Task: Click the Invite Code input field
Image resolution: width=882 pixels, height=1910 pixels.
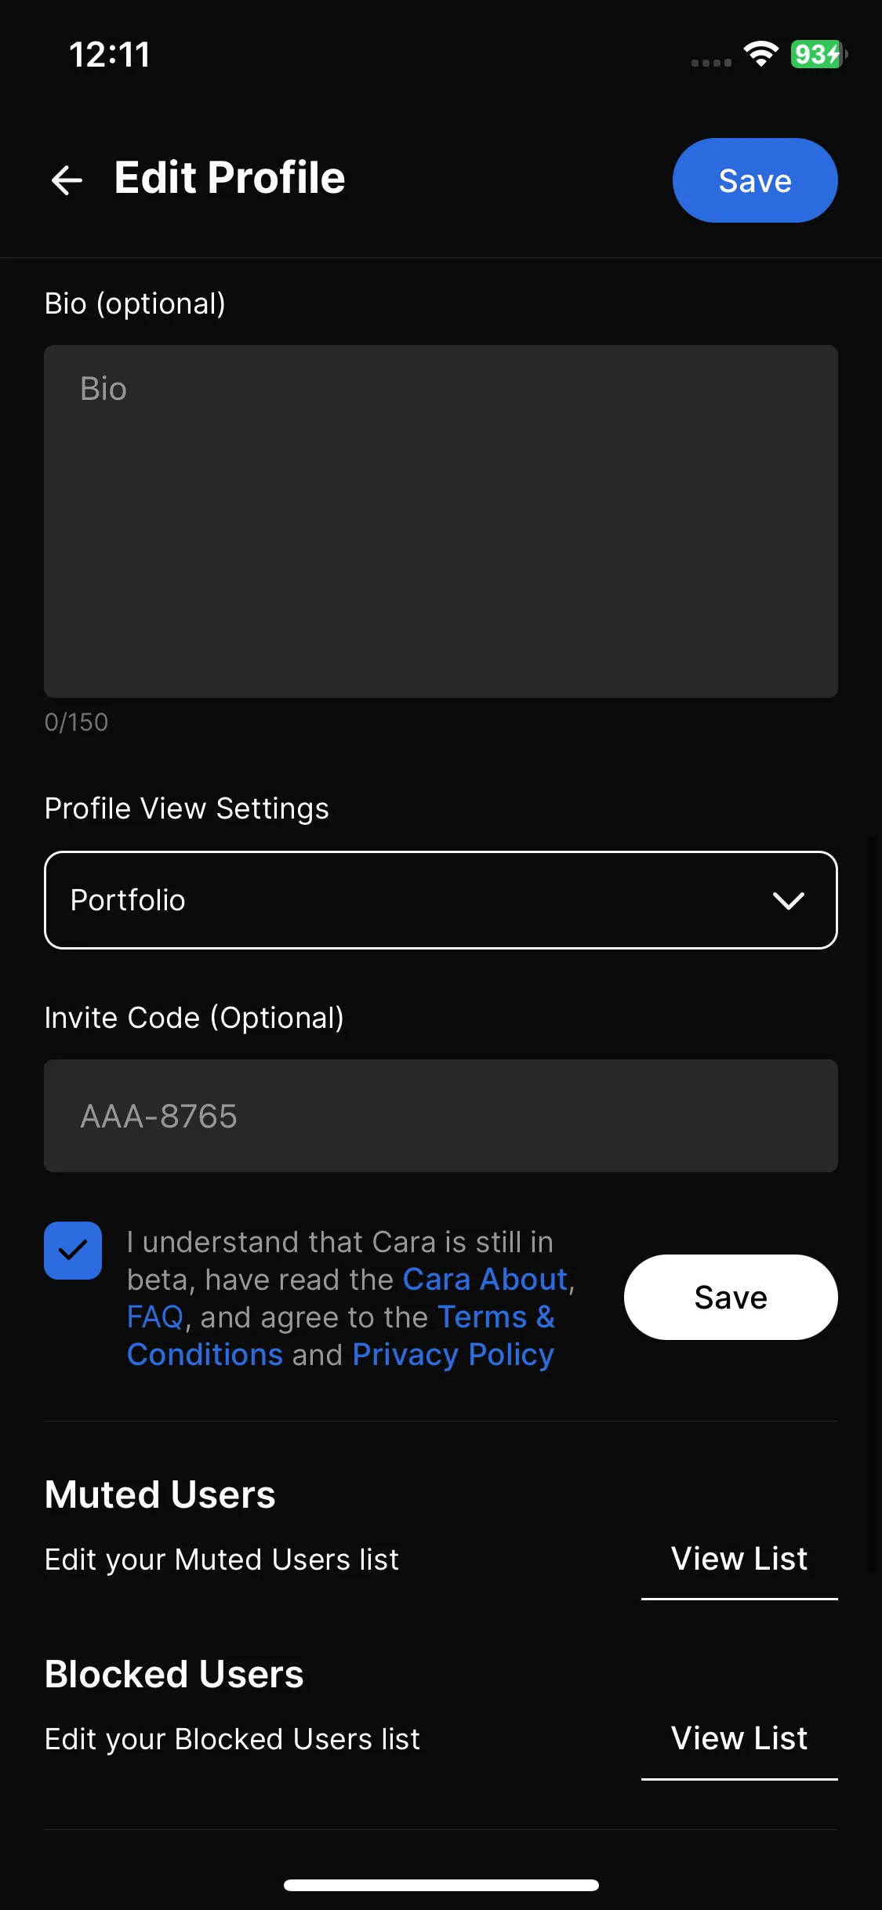Action: tap(441, 1116)
